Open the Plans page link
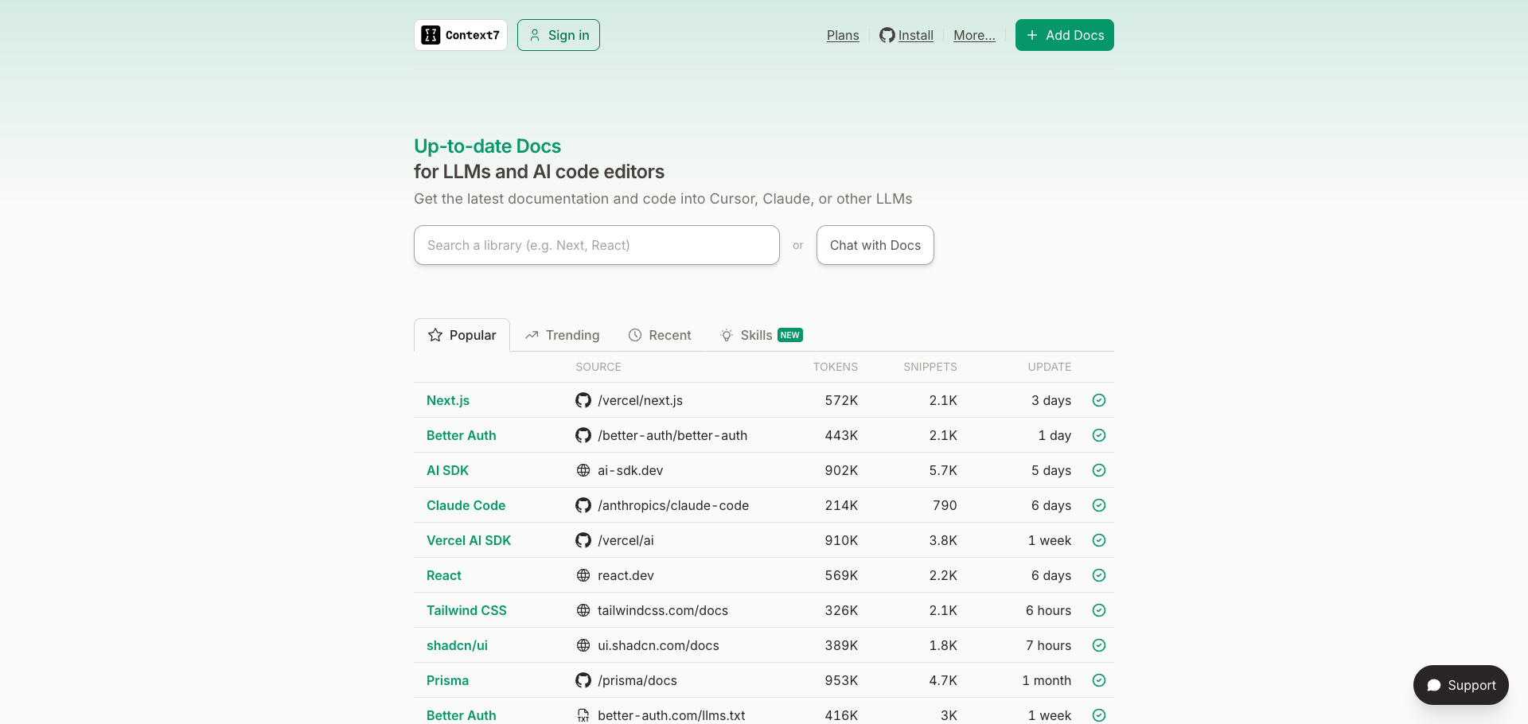This screenshot has height=724, width=1528. point(843,35)
